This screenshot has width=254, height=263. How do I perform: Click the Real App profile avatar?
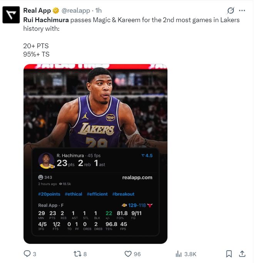[11, 15]
